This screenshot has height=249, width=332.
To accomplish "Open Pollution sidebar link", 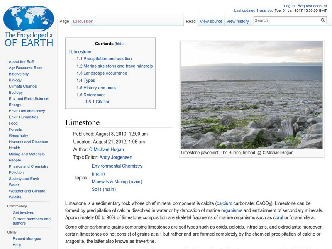I will coord(16,172).
